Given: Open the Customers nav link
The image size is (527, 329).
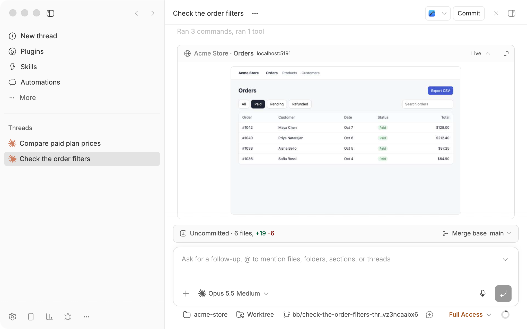Looking at the screenshot, I should tap(310, 73).
